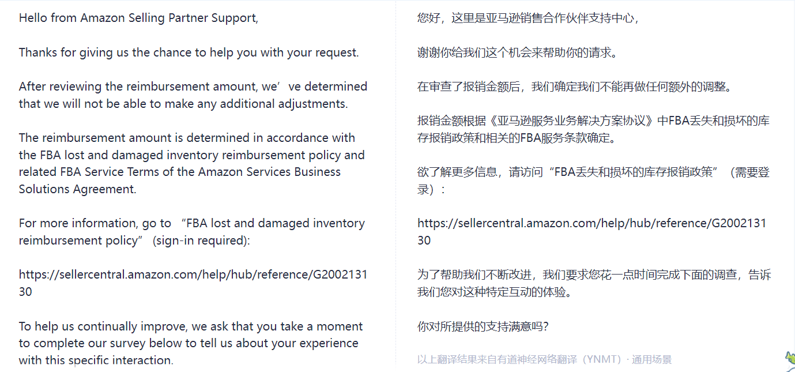The image size is (795, 372).
Task: Click the 'For more information, go to' paragraph
Action: pos(192,232)
